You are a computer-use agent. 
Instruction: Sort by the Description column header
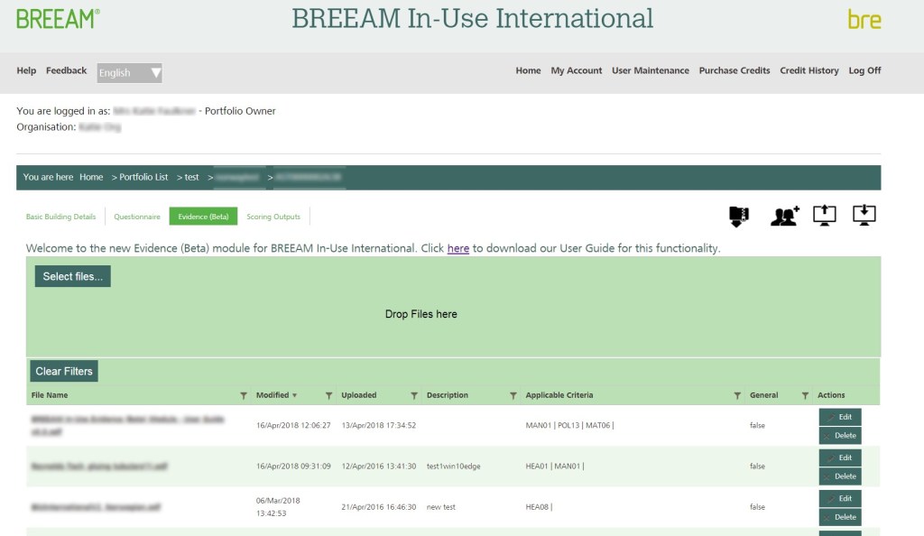(x=448, y=395)
